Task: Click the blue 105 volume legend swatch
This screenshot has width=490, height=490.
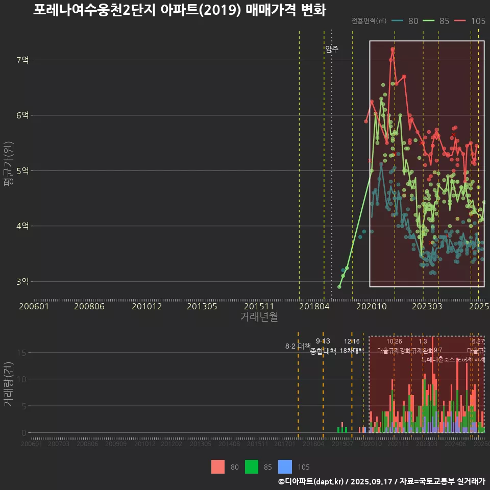Action: [285, 467]
